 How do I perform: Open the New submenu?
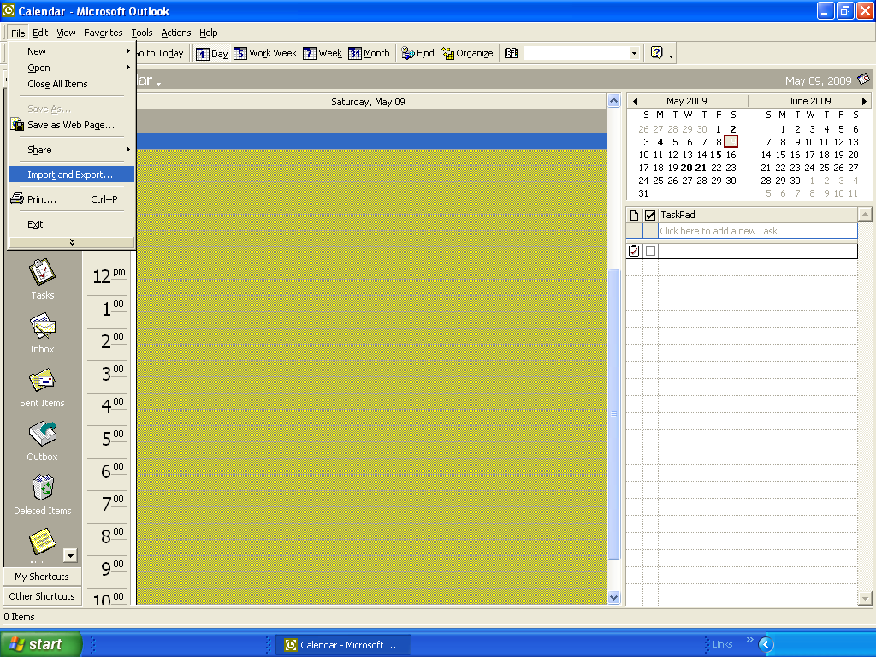tap(72, 51)
